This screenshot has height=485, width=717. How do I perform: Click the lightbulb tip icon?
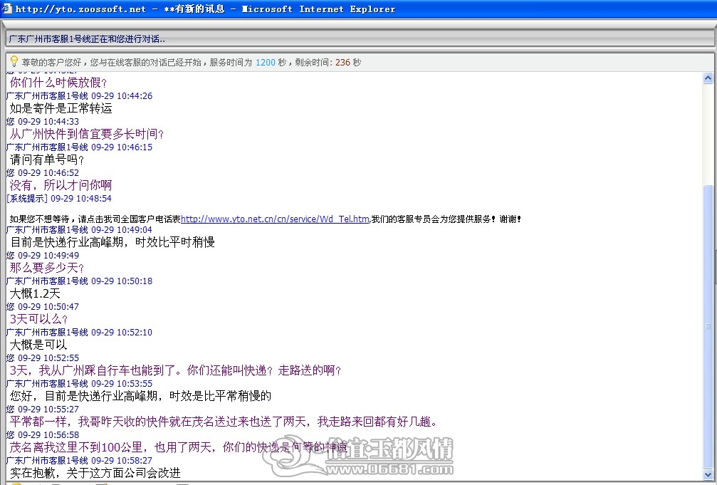(x=14, y=61)
